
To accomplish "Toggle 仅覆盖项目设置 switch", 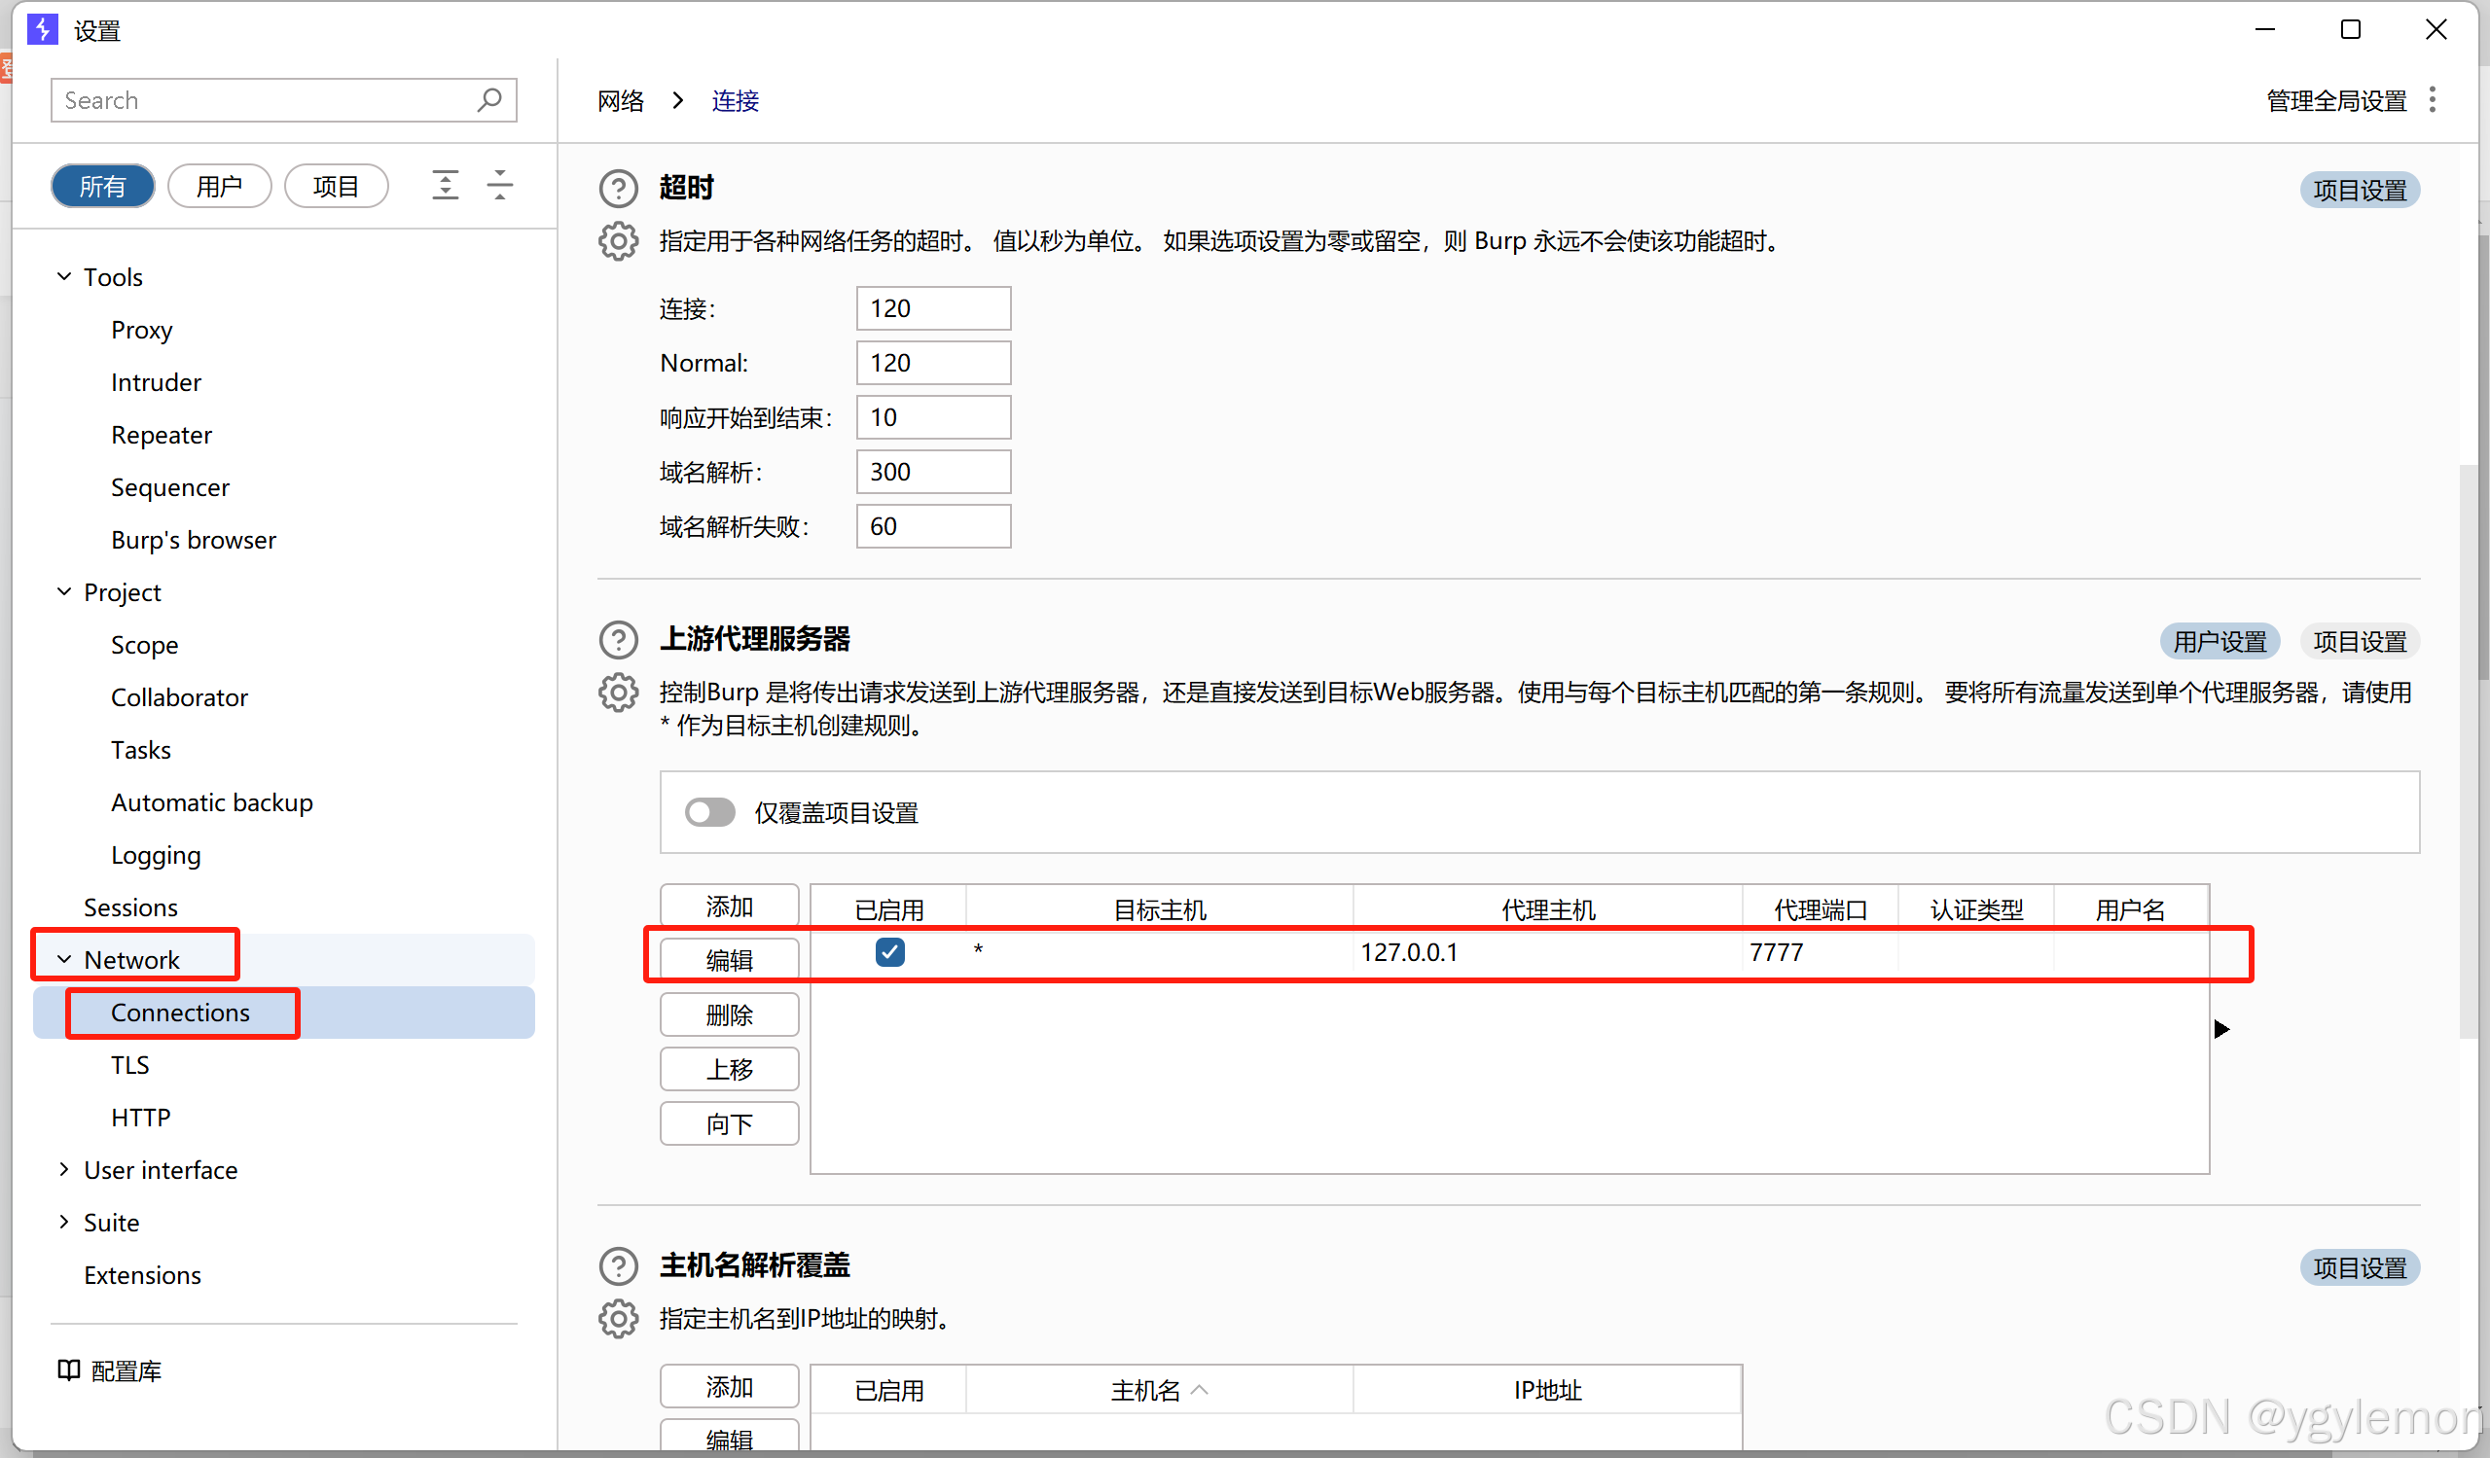I will pyautogui.click(x=709, y=812).
